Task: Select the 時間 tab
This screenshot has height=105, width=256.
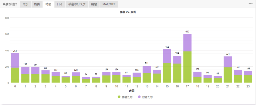Action: click(48, 5)
